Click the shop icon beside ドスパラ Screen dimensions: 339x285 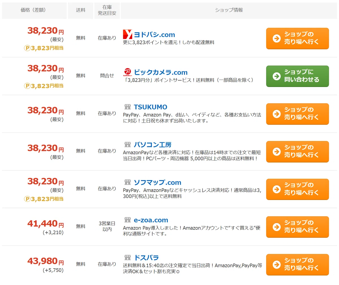(127, 257)
